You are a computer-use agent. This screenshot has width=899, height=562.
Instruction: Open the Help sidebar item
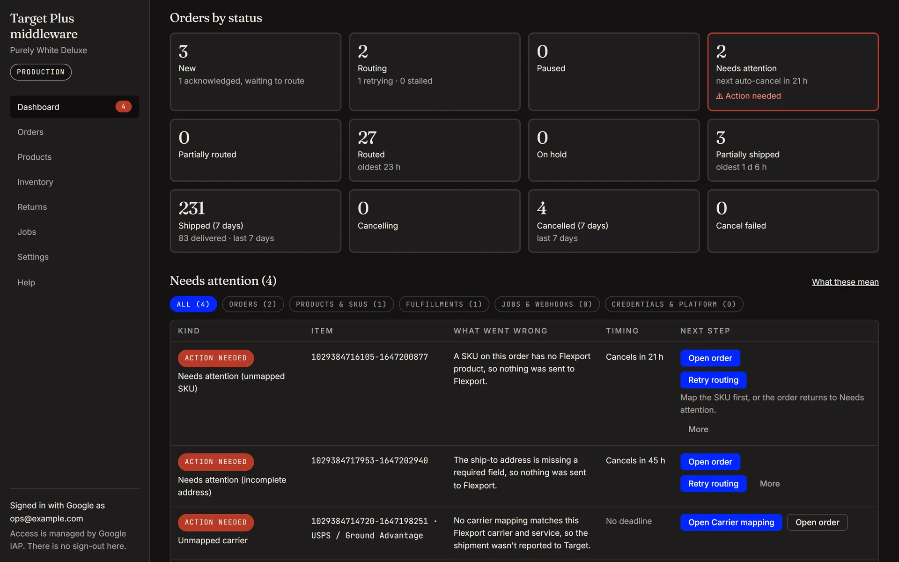click(74, 282)
